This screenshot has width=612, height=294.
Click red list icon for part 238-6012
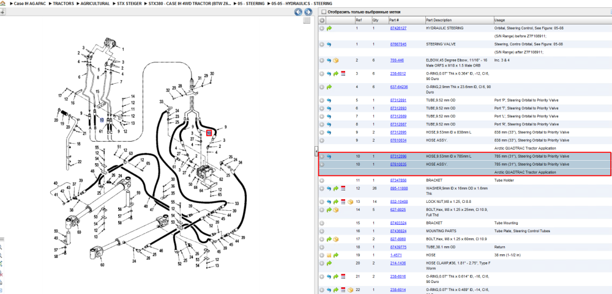(x=343, y=73)
